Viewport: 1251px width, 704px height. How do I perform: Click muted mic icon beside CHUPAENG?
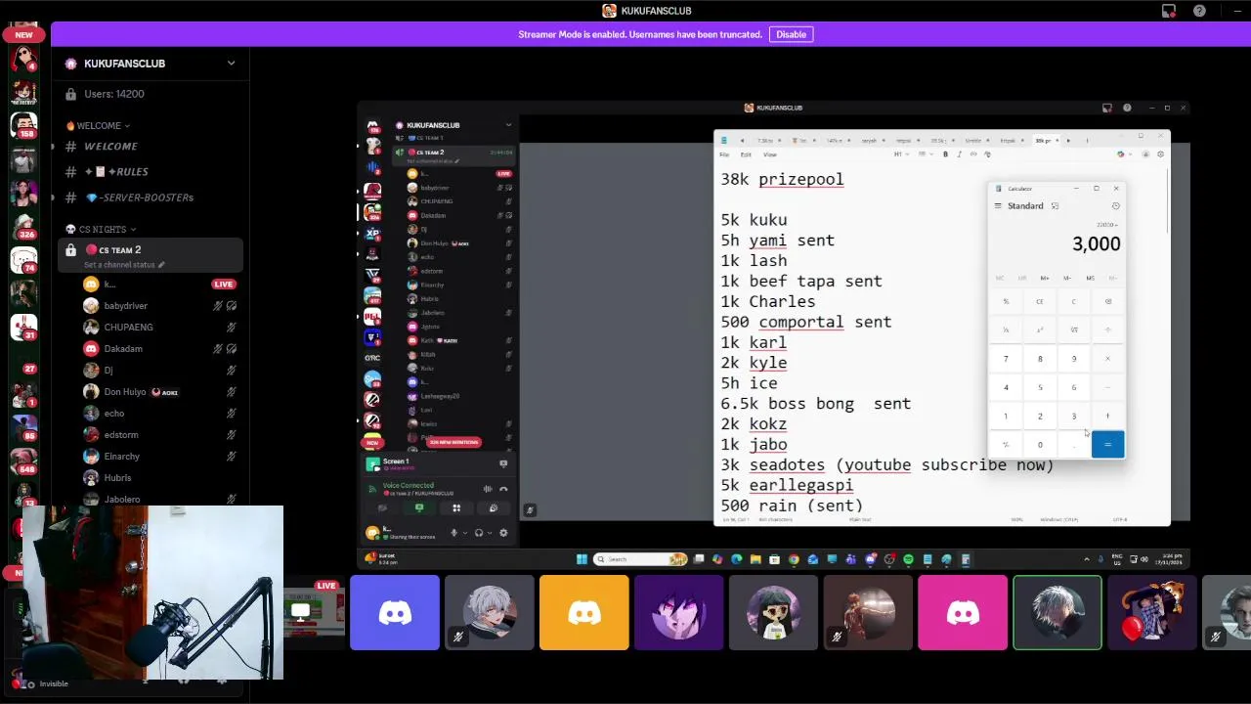[232, 328]
